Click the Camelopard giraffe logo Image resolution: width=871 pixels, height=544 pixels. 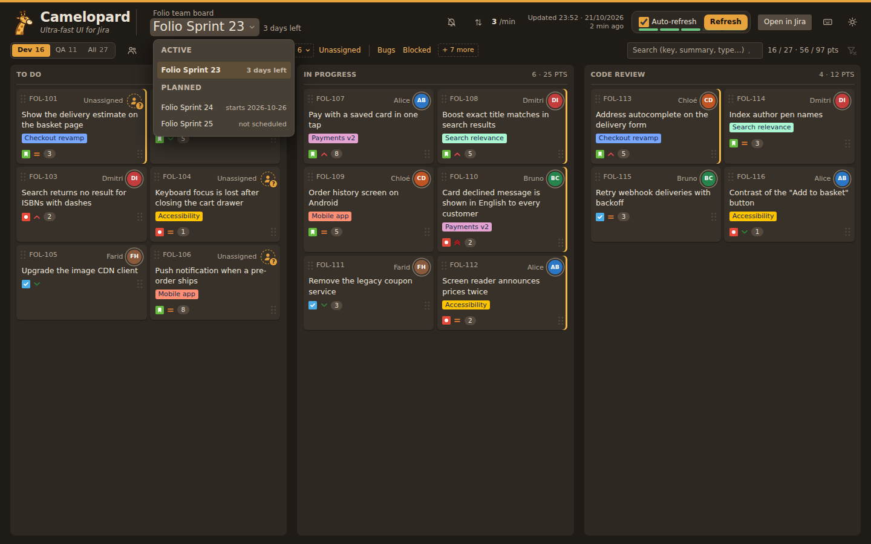pyautogui.click(x=24, y=22)
